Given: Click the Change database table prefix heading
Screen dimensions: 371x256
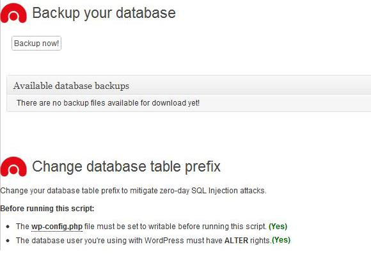Looking at the screenshot, I should 127,166.
